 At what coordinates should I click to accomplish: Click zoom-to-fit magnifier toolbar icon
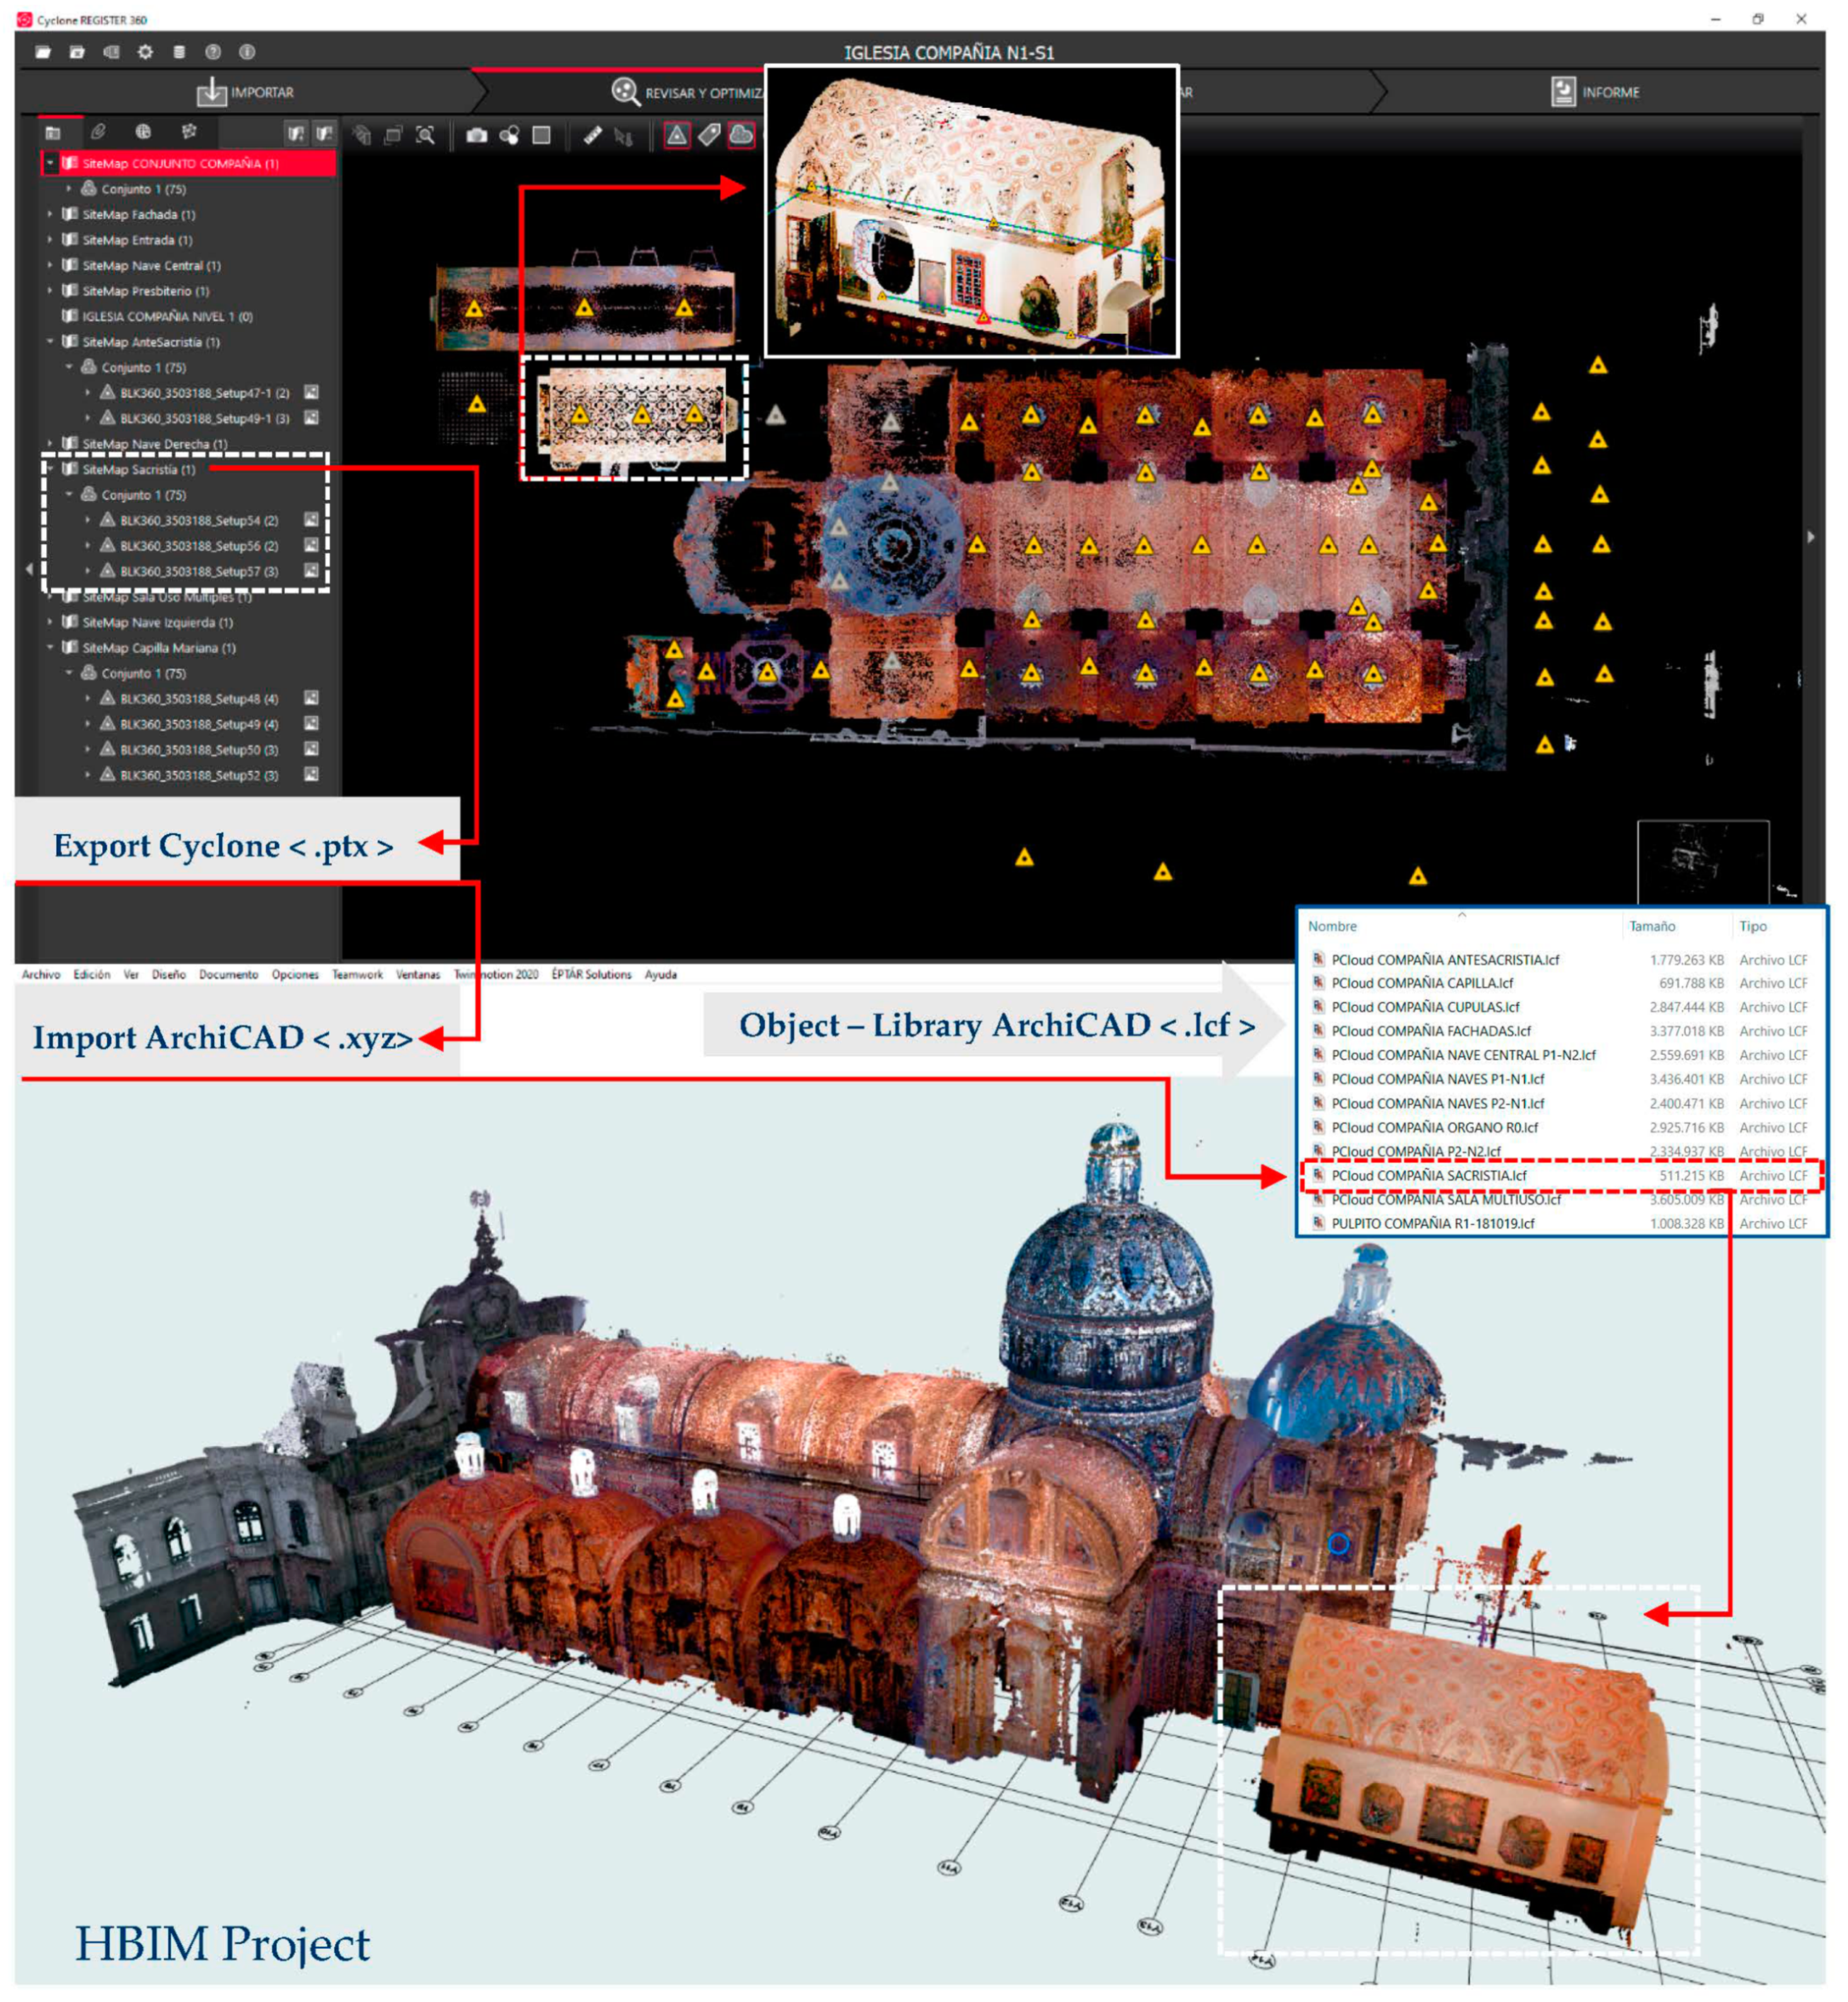tap(425, 135)
